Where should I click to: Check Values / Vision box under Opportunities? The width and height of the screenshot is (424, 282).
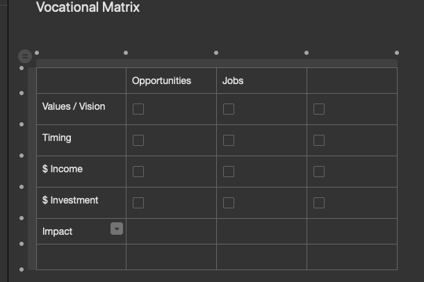[138, 109]
